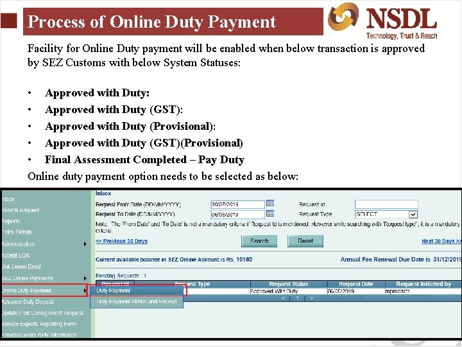The height and width of the screenshot is (347, 462).
Task: Open Search Request in left menu
Action: click(21, 210)
